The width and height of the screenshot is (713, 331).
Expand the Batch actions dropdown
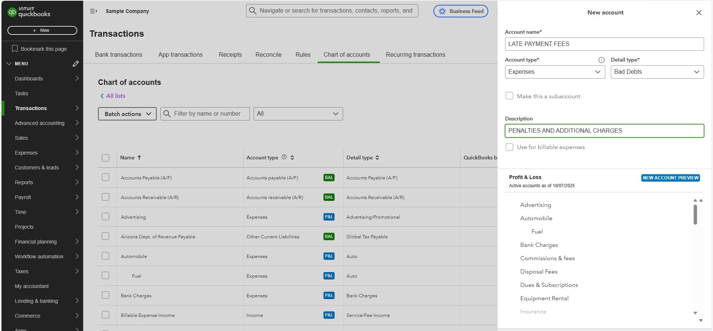(x=127, y=114)
